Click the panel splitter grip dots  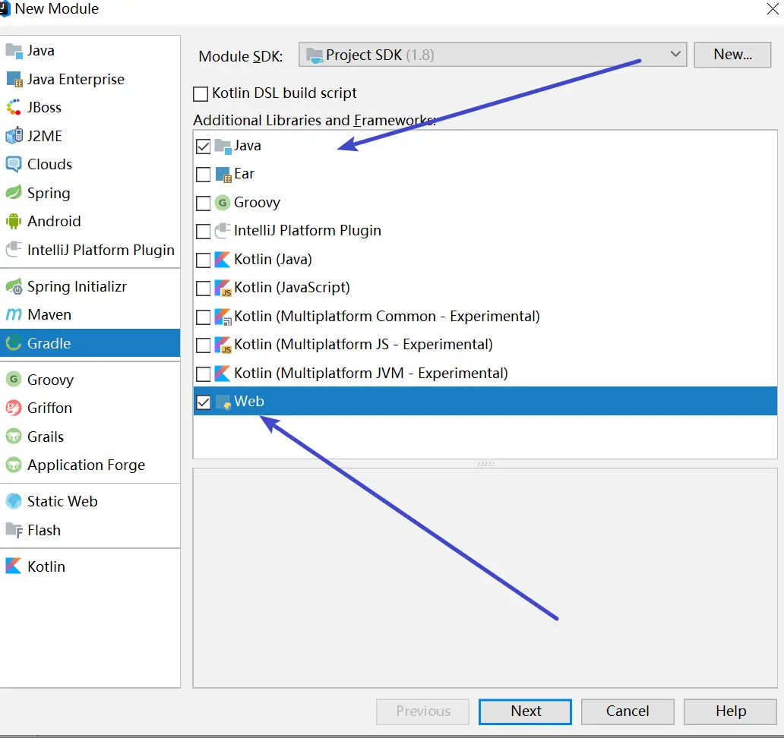(486, 464)
